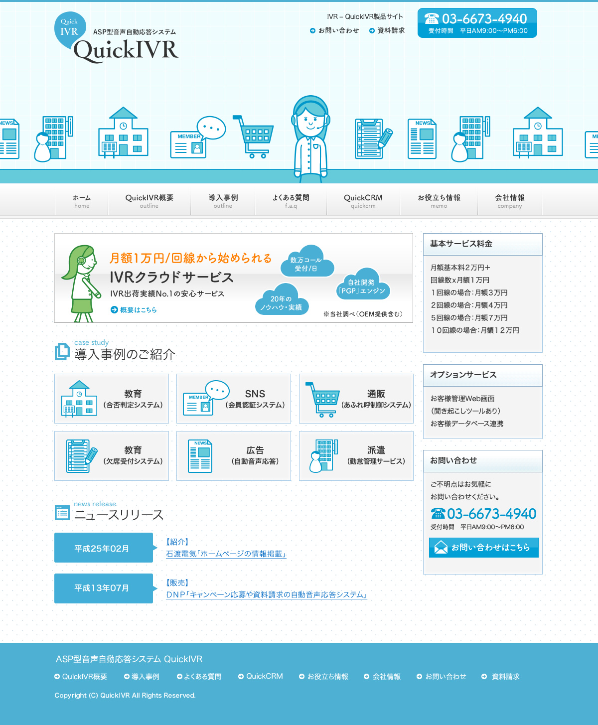Open the 教育 (合否判定システム) case study card
Viewport: 598px width, 725px height.
(x=112, y=399)
